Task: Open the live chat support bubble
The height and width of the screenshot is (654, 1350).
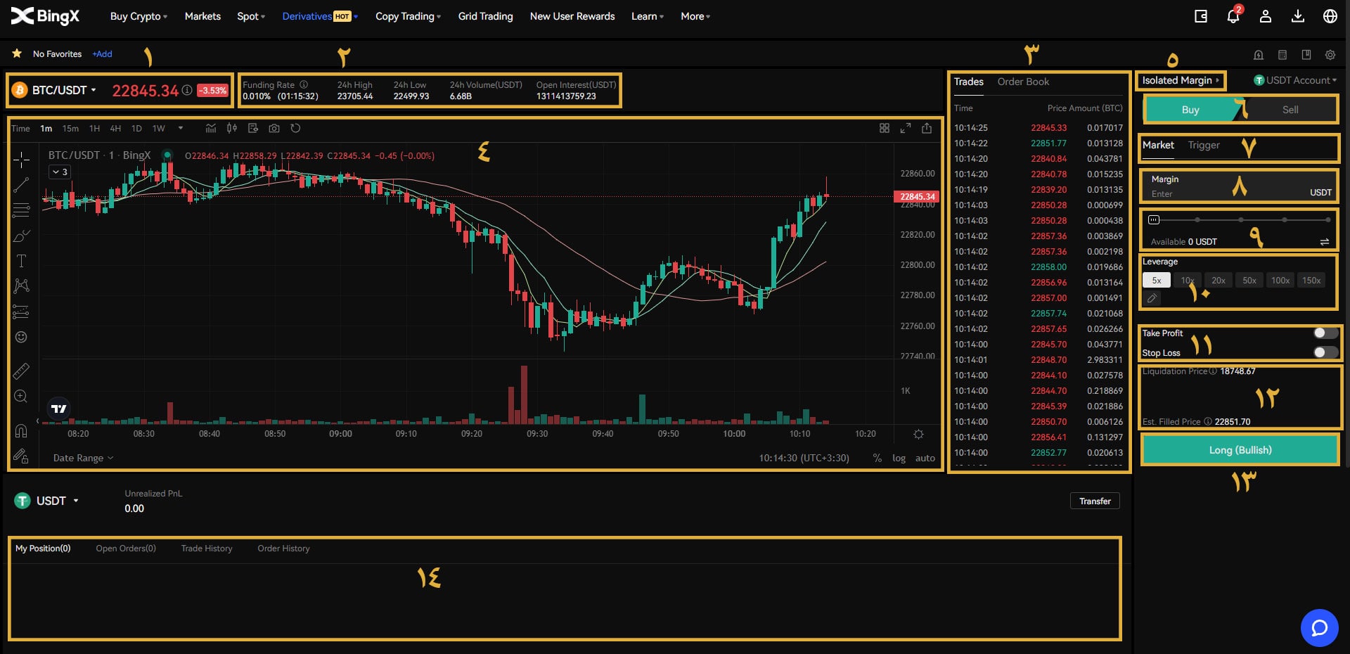Action: point(1320,628)
